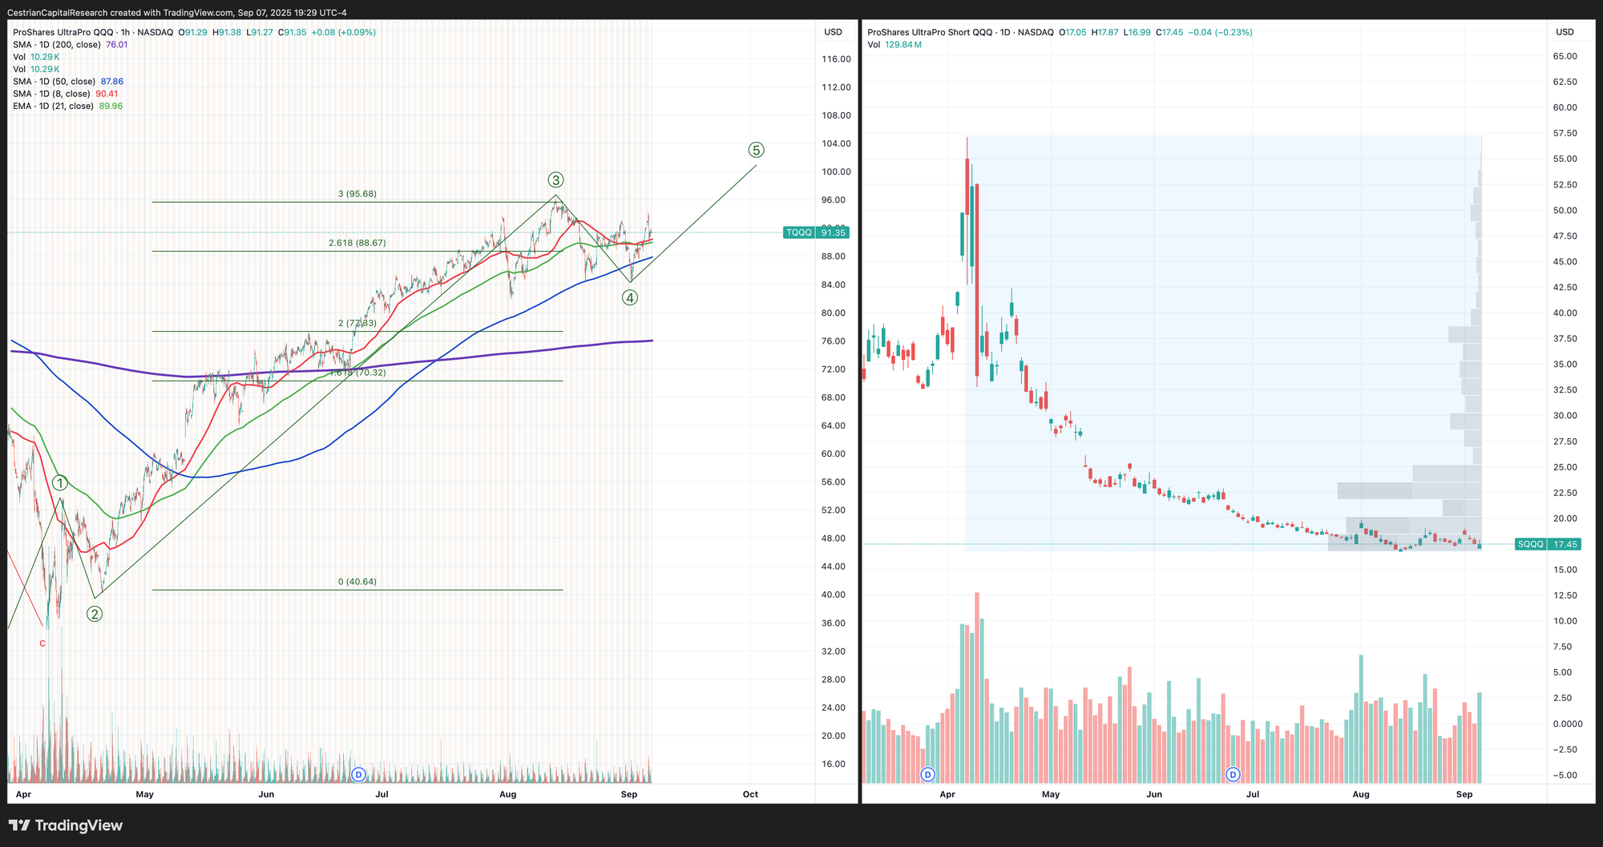Click the 100.00 price axis label on TQQQ chart
Image resolution: width=1603 pixels, height=847 pixels.
(x=836, y=172)
